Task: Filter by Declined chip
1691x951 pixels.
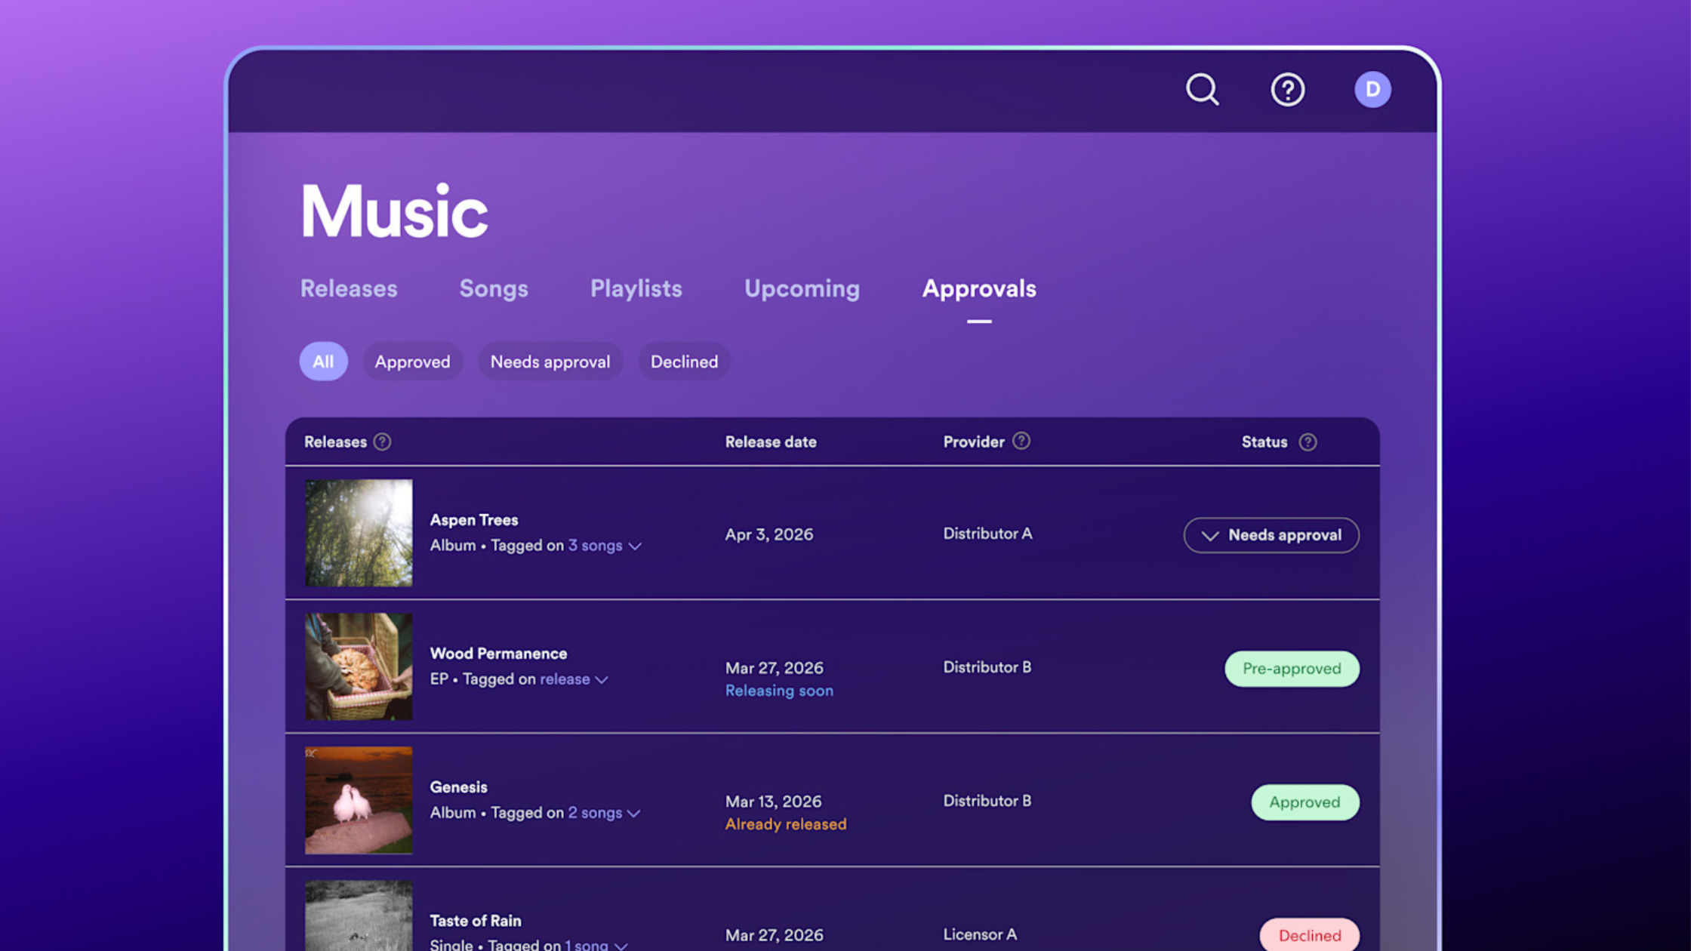Action: point(684,362)
